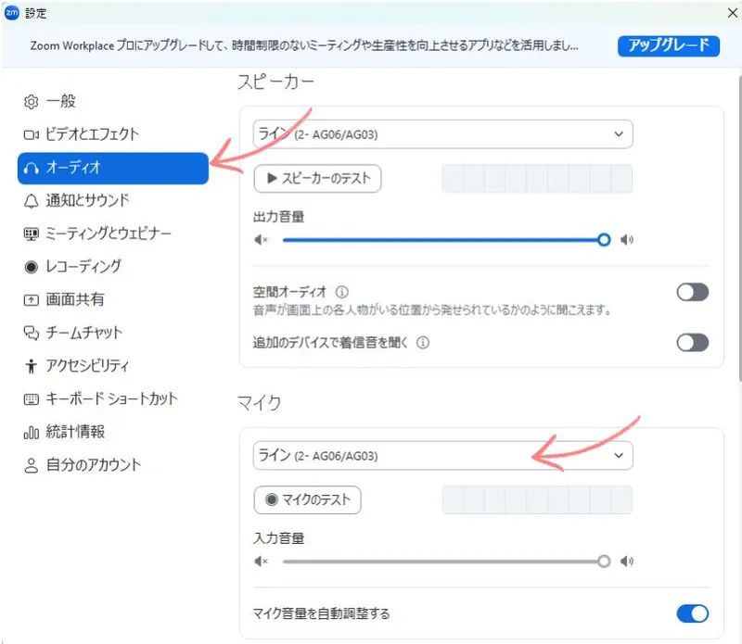Click the chat bubble icon for チームチャット
The height and width of the screenshot is (644, 742).
point(32,333)
